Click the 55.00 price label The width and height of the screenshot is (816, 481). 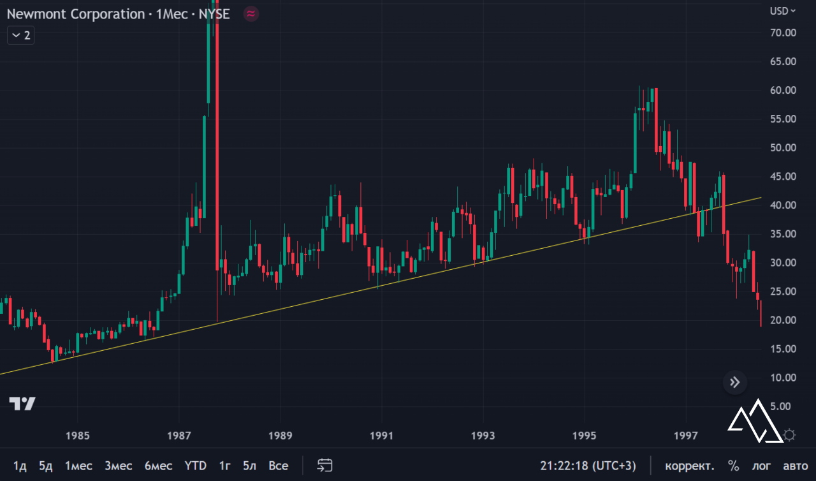783,119
